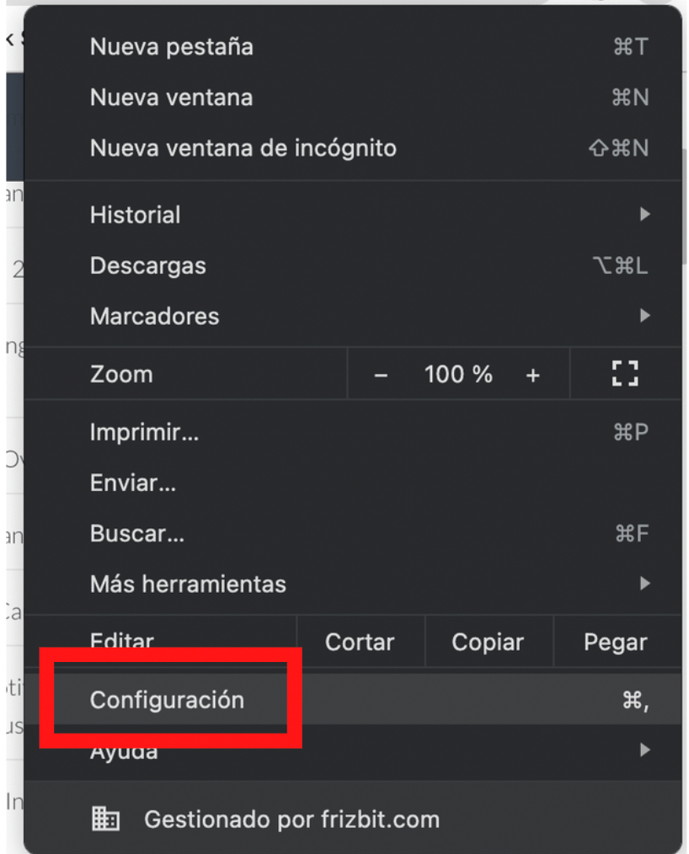Click the Copiar button
The height and width of the screenshot is (854, 689).
pyautogui.click(x=488, y=642)
